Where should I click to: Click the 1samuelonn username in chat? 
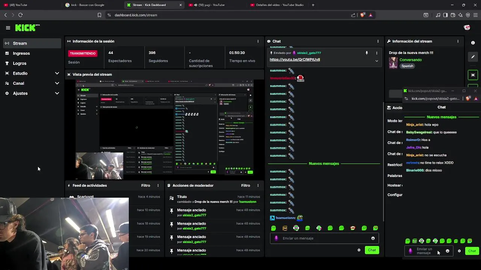point(285,218)
